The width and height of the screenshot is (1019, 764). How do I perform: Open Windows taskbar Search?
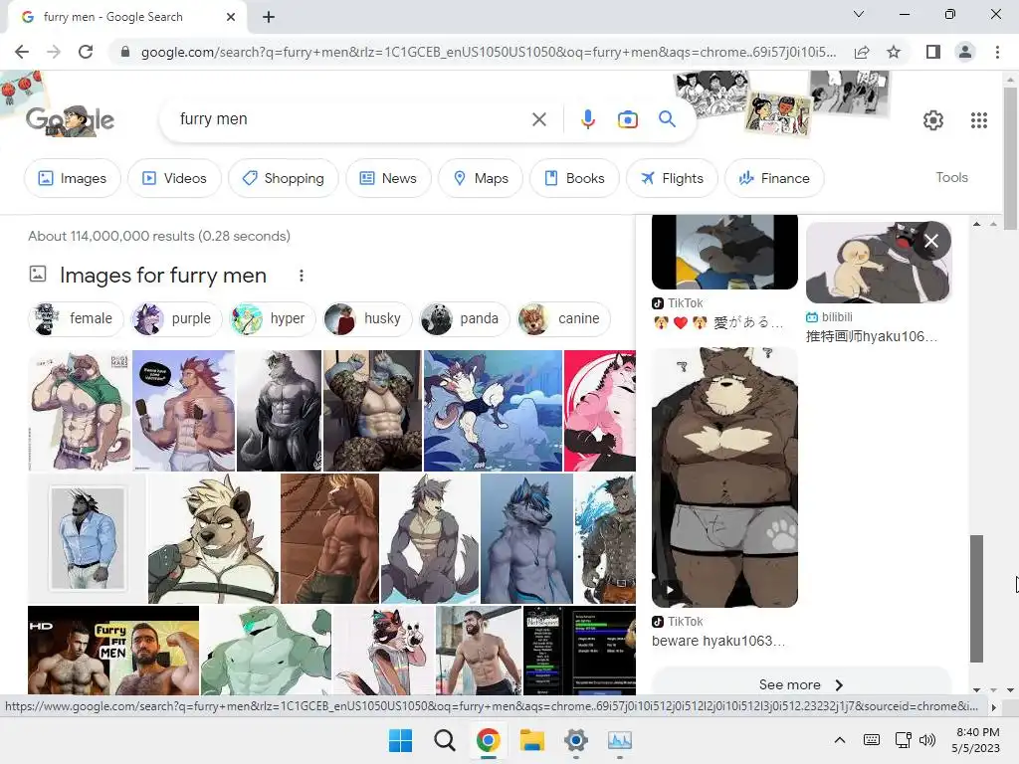point(445,740)
